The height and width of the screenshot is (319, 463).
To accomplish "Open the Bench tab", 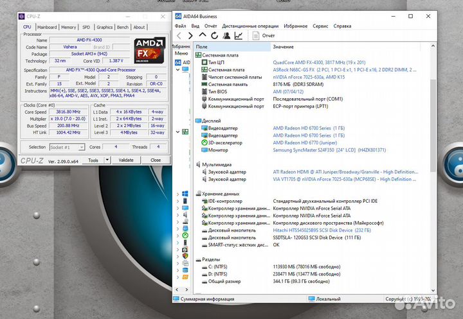I will (122, 27).
